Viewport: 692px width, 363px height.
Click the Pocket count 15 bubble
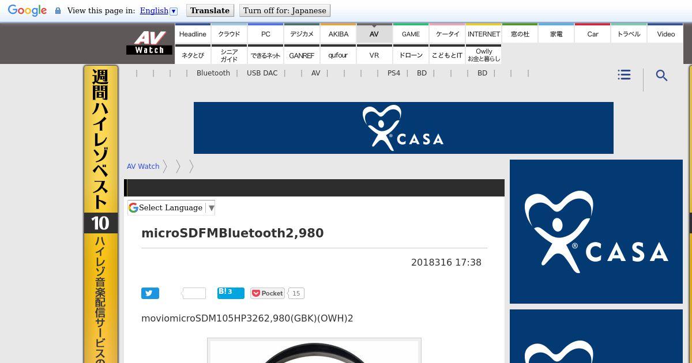296,293
